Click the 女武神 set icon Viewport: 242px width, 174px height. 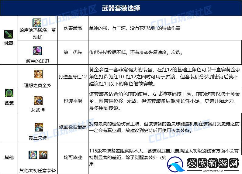(x=38, y=101)
